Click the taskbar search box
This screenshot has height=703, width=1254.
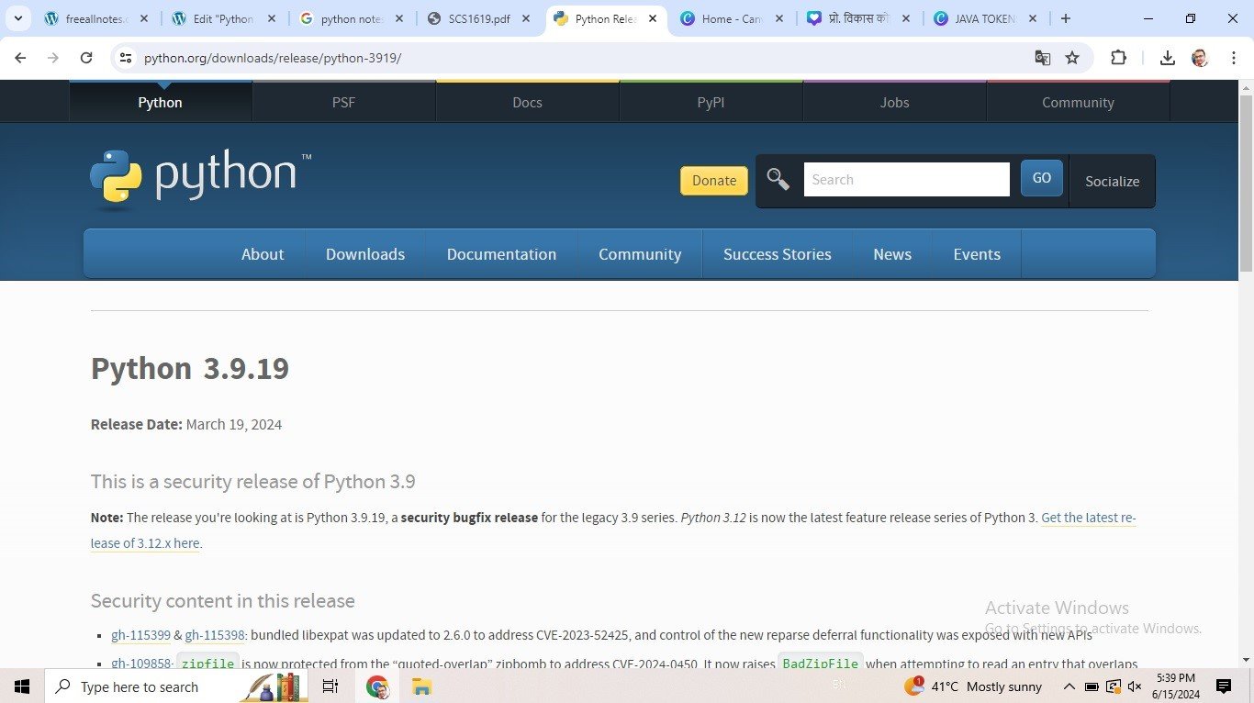[x=177, y=686]
